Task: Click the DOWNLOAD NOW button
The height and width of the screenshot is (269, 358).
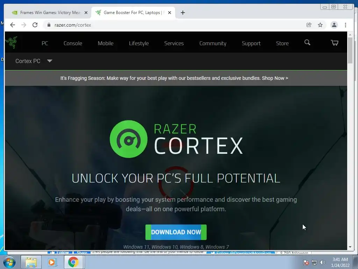Action: pos(176,232)
